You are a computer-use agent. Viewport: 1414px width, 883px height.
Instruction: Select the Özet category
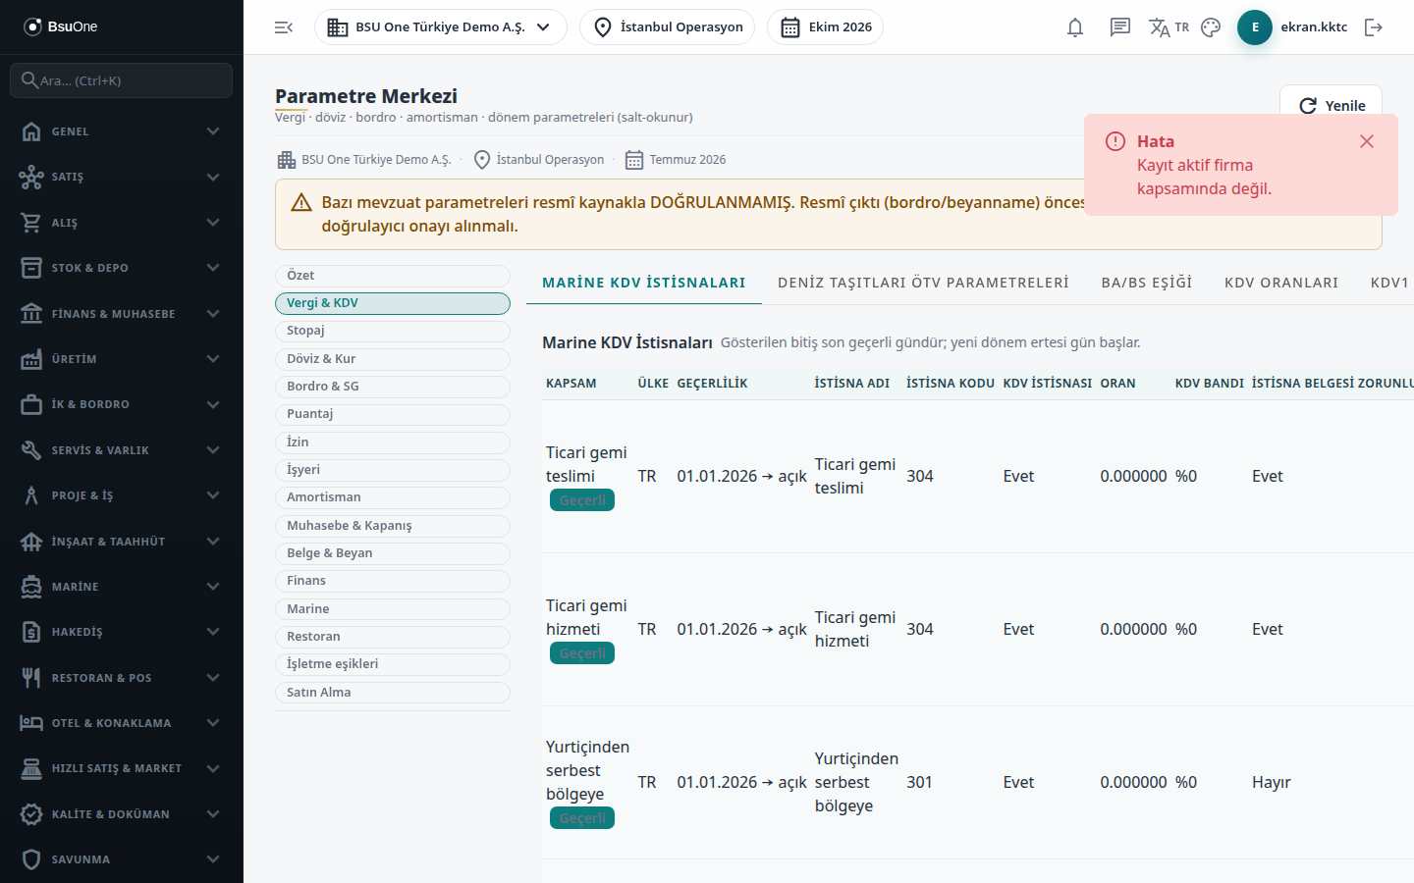click(393, 276)
